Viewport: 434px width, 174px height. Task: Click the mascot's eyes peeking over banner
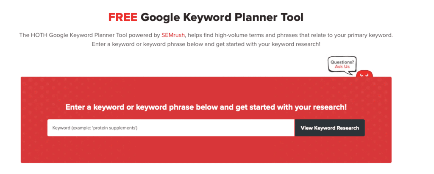363,75
